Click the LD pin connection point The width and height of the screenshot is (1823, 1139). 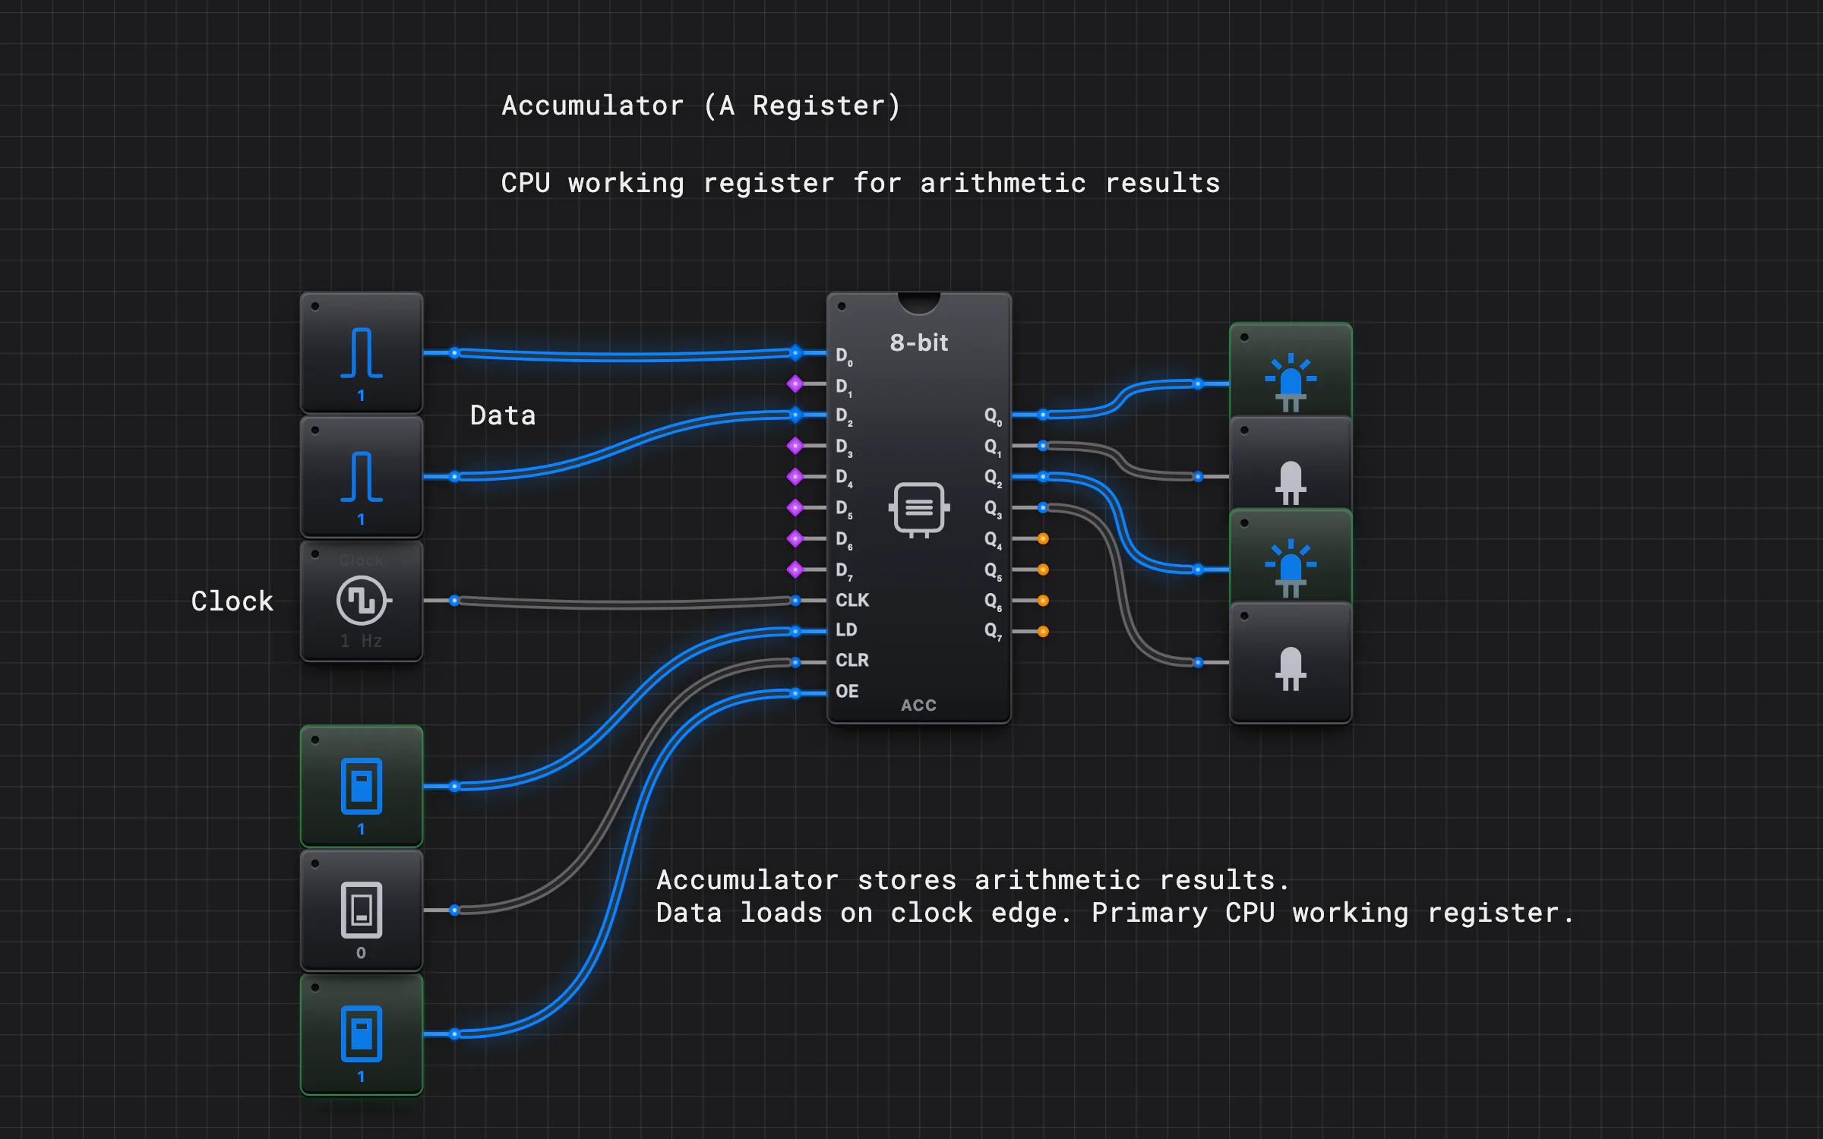pyautogui.click(x=795, y=632)
